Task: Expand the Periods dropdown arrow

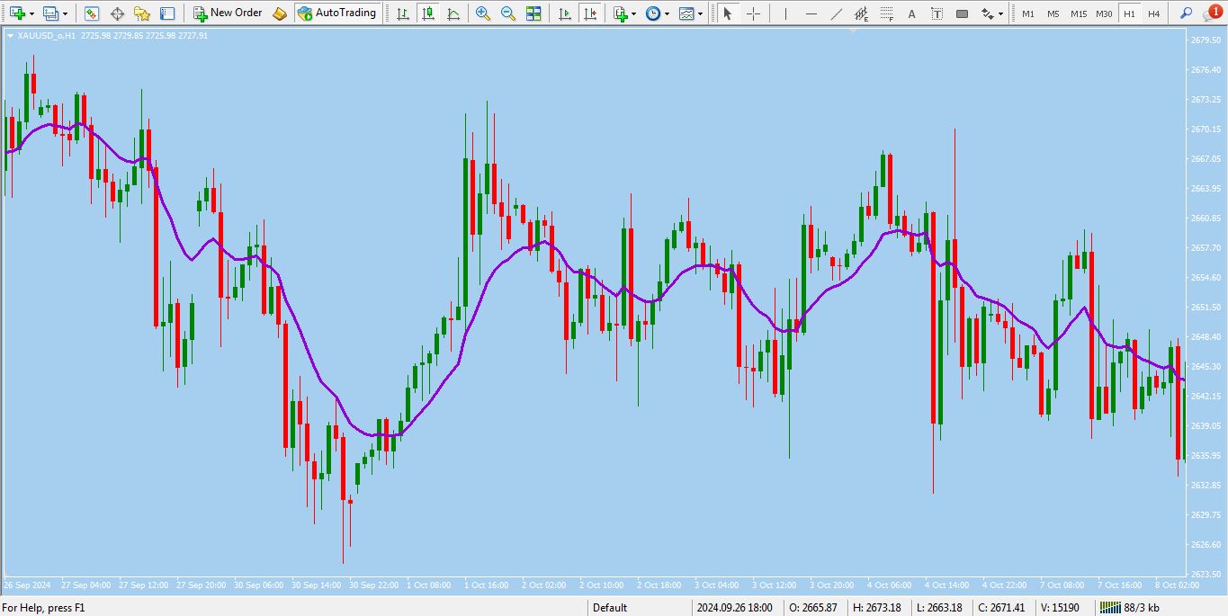Action: (668, 13)
